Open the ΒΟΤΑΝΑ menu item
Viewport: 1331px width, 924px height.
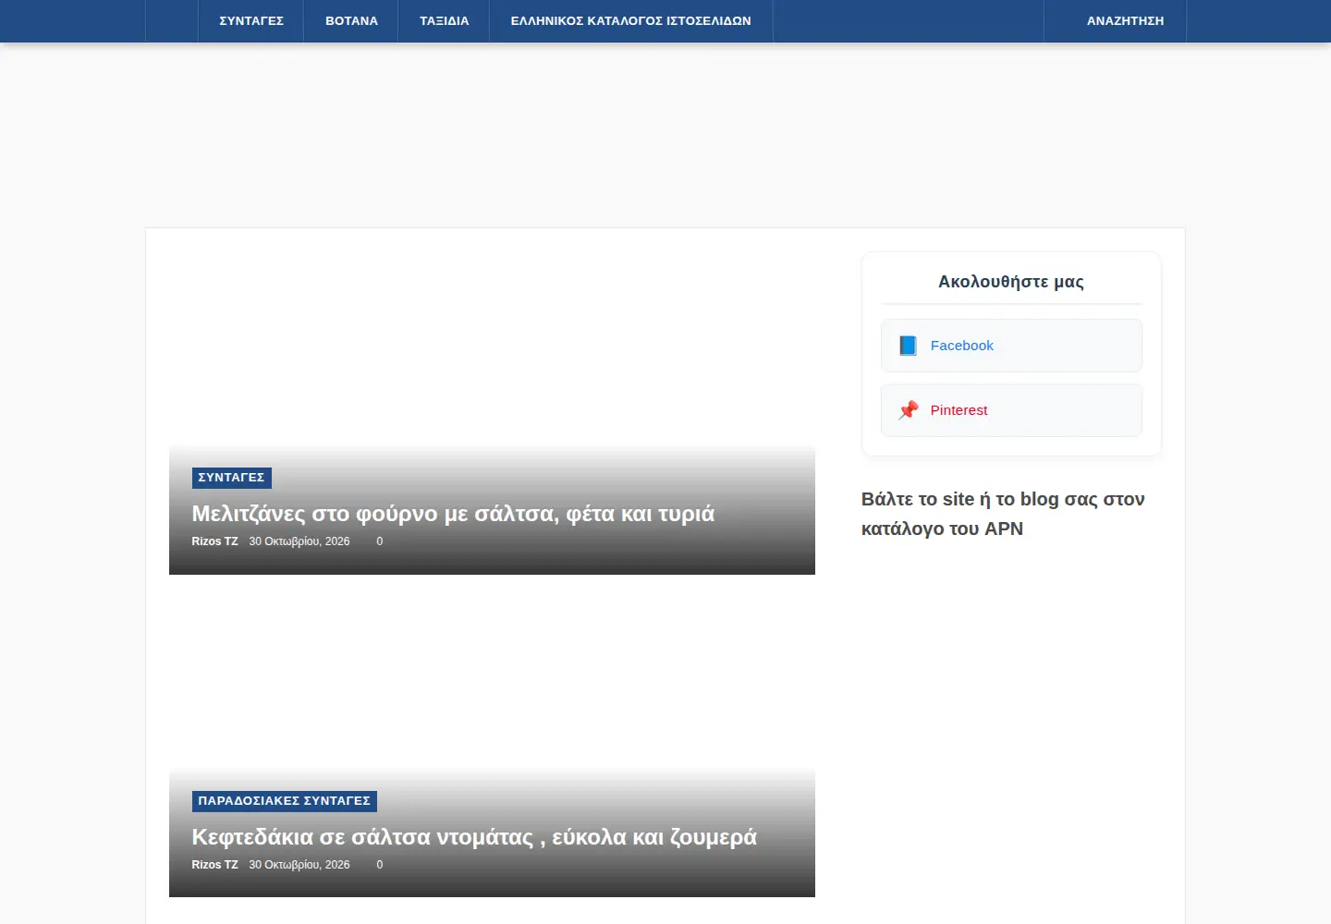click(x=351, y=20)
